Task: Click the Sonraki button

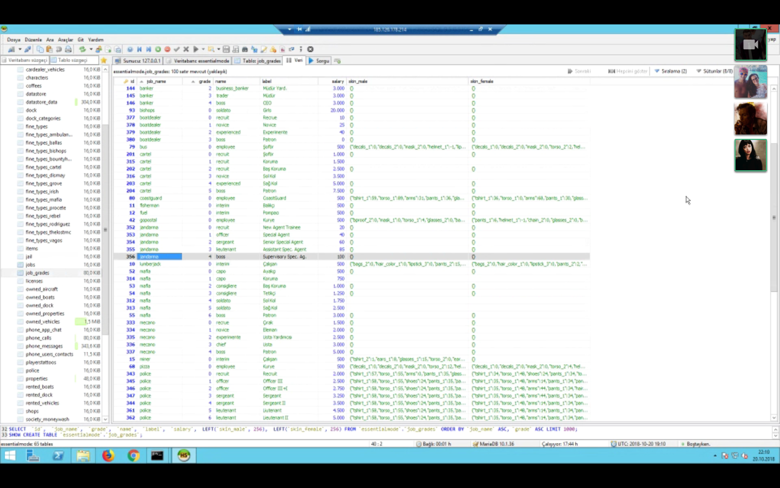Action: click(579, 71)
